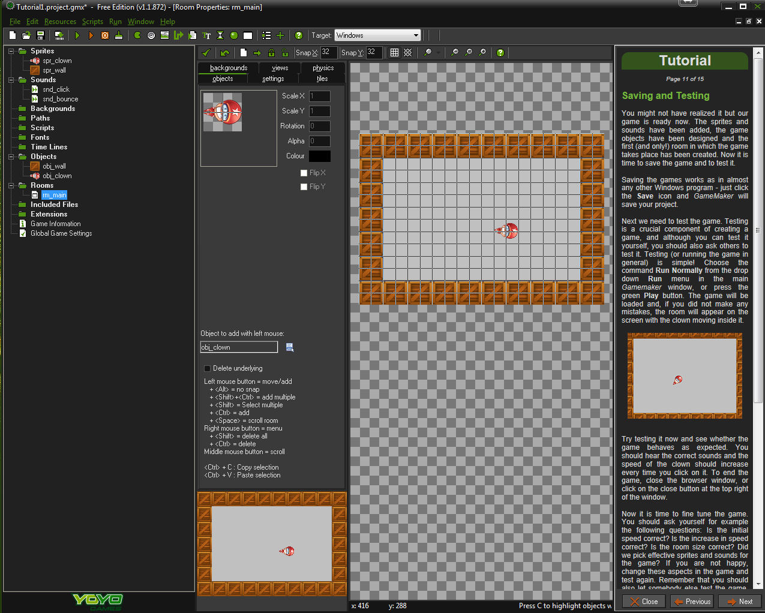765x613 pixels.
Task: Toggle the room grid display button
Action: click(394, 53)
